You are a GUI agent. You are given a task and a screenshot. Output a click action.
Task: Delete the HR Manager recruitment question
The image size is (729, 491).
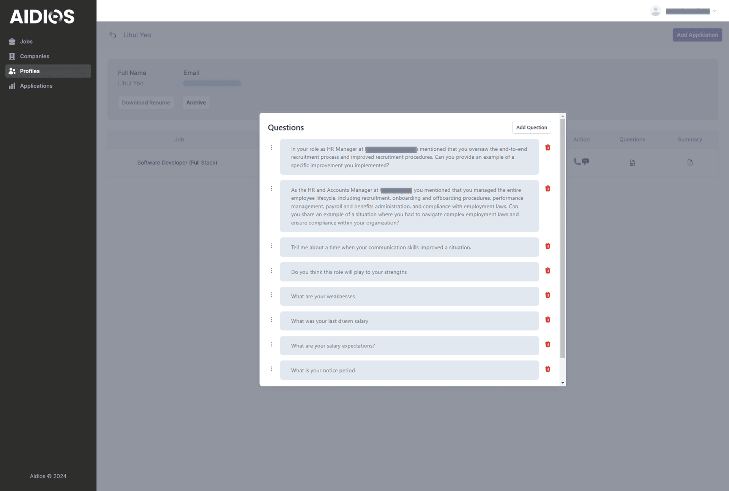(548, 148)
